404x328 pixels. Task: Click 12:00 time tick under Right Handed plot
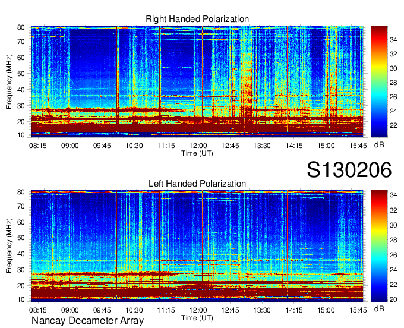pos(198,146)
